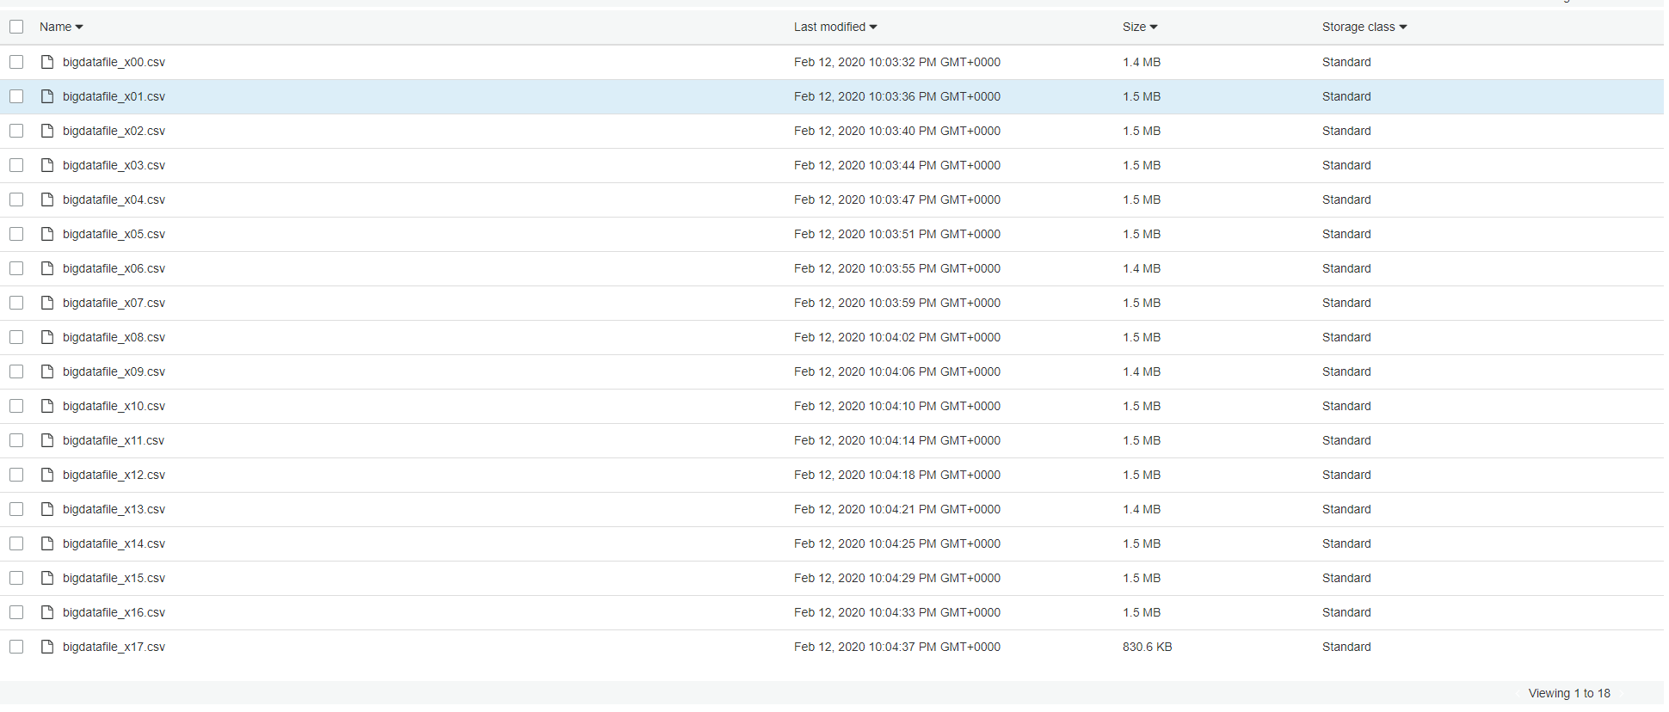This screenshot has height=712, width=1669.
Task: Enable the checkbox next to bigdatafile_x16.csv
Action: click(x=16, y=612)
